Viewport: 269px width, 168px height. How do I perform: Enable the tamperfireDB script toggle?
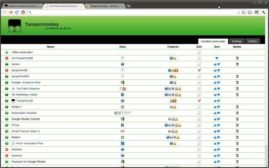[x=7, y=70]
